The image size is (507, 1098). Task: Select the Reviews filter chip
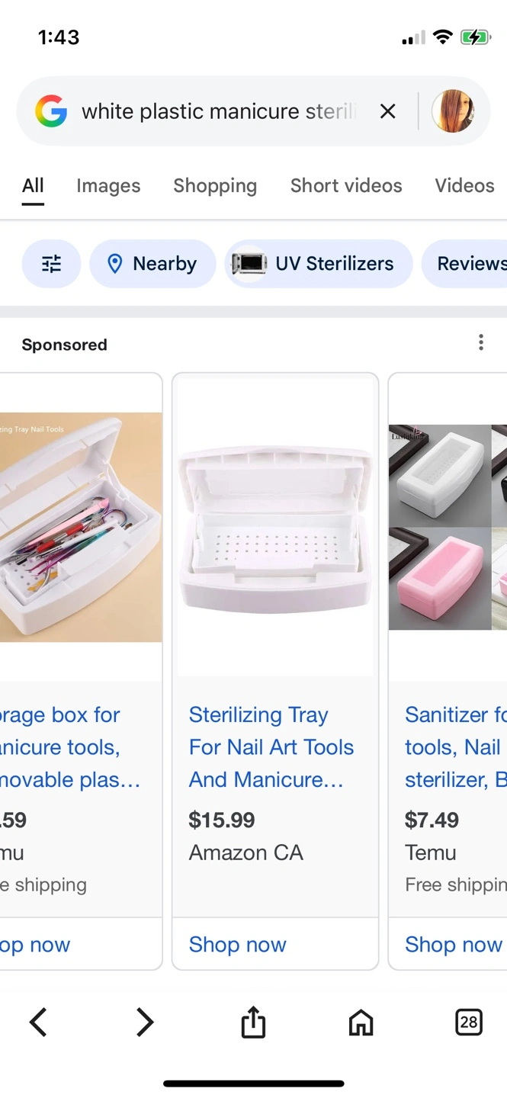coord(464,264)
